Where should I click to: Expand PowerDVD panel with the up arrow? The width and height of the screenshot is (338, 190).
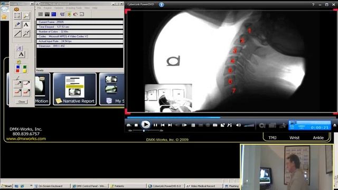coord(335,125)
